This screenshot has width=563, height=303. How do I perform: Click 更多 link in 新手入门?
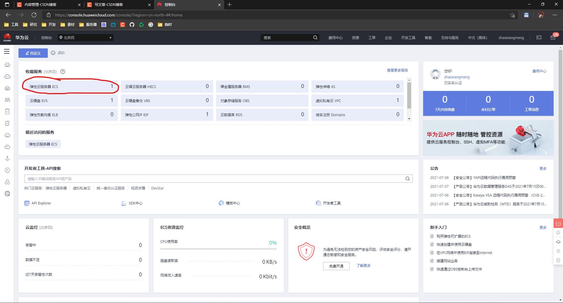[543, 228]
